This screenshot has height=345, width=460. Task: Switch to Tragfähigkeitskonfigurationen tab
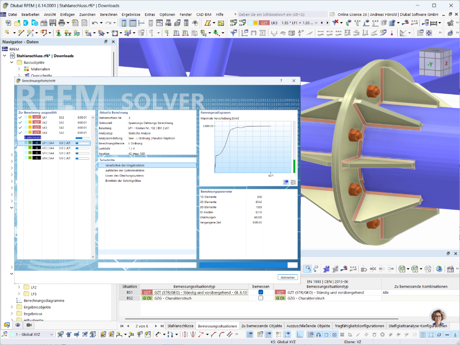point(359,326)
